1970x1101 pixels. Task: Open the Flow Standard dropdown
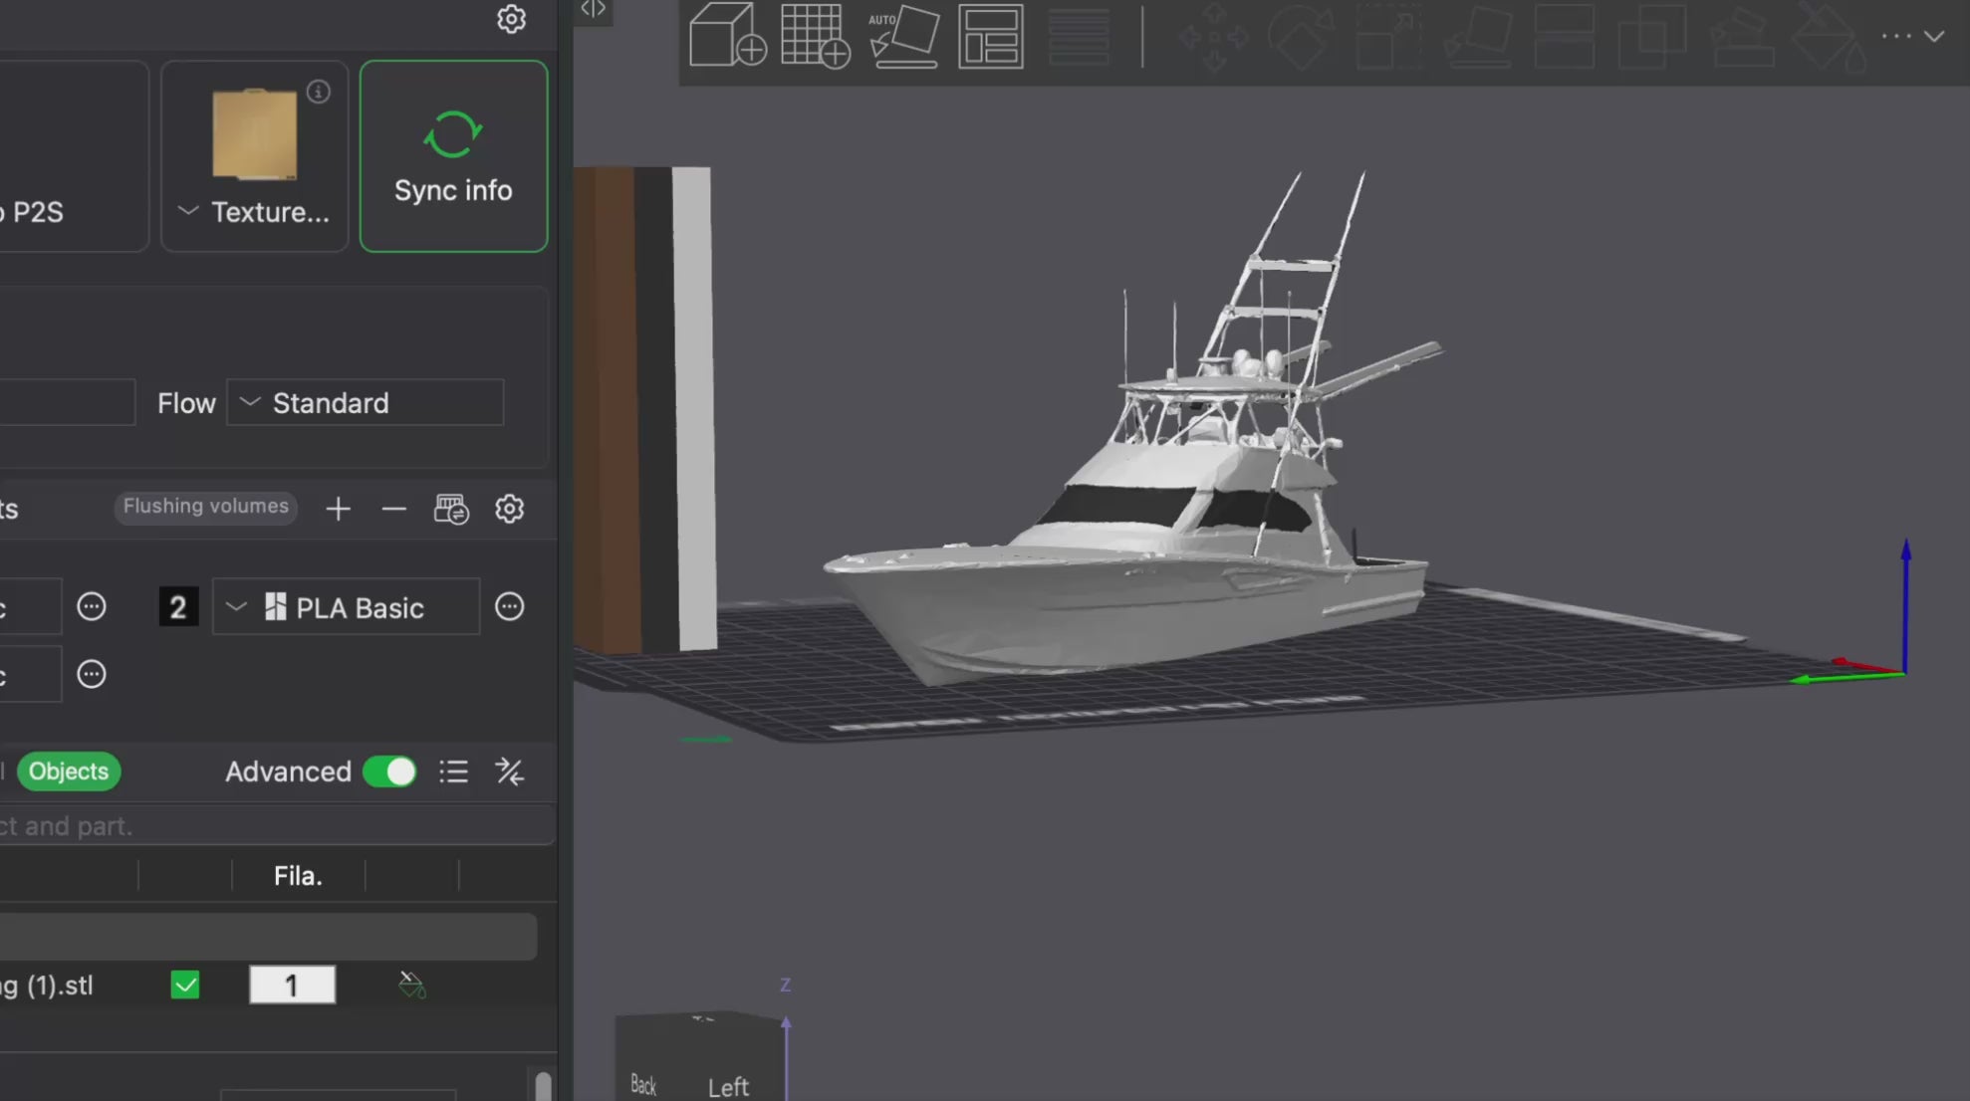click(x=365, y=403)
